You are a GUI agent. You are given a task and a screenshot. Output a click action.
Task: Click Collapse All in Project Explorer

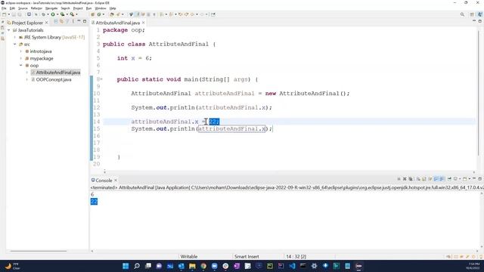56,21
